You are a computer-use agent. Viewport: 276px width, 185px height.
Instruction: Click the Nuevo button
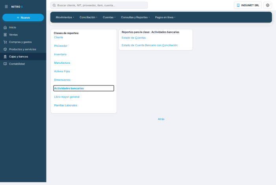point(23,18)
